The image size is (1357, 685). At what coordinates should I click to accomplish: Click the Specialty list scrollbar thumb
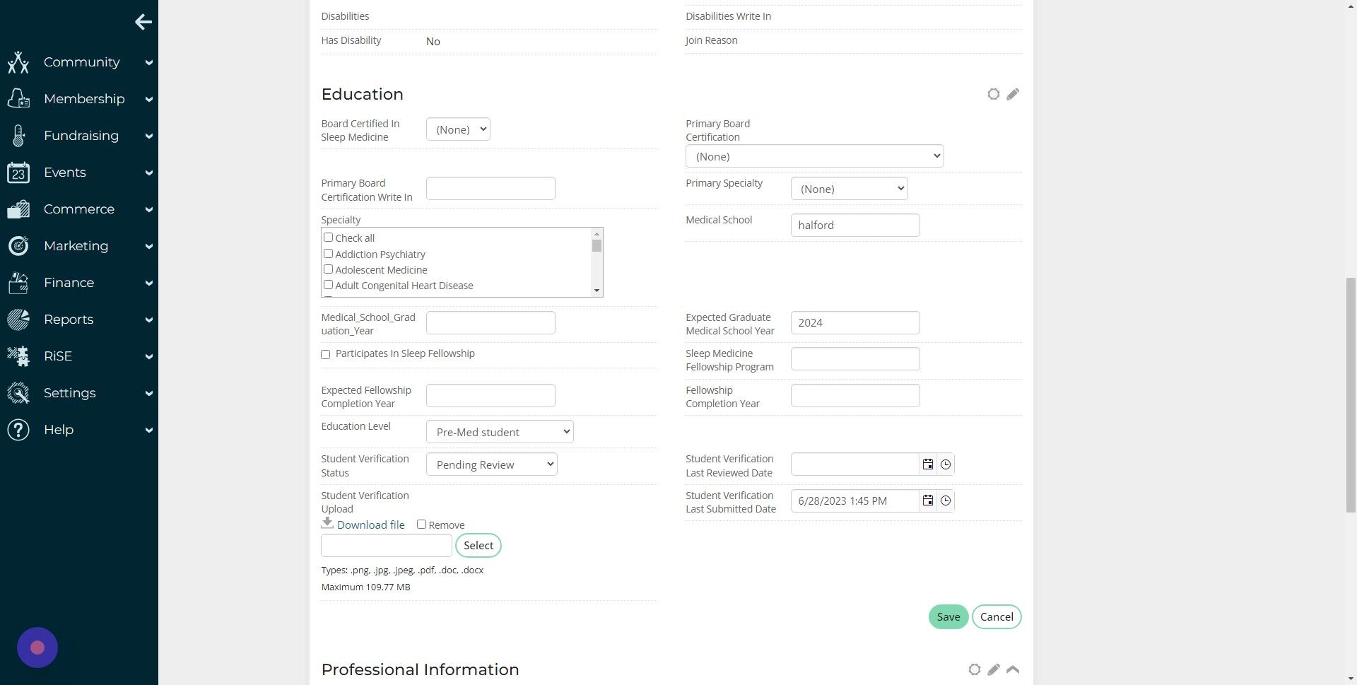[597, 246]
